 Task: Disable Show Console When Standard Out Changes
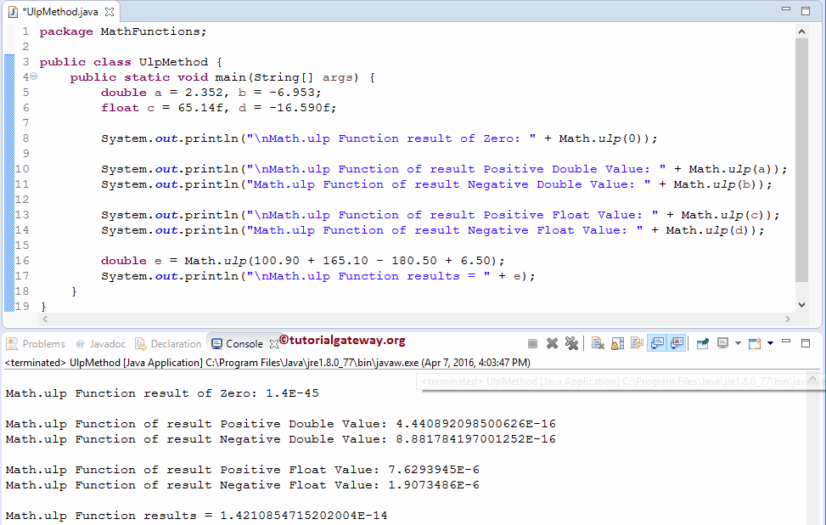pyautogui.click(x=658, y=342)
